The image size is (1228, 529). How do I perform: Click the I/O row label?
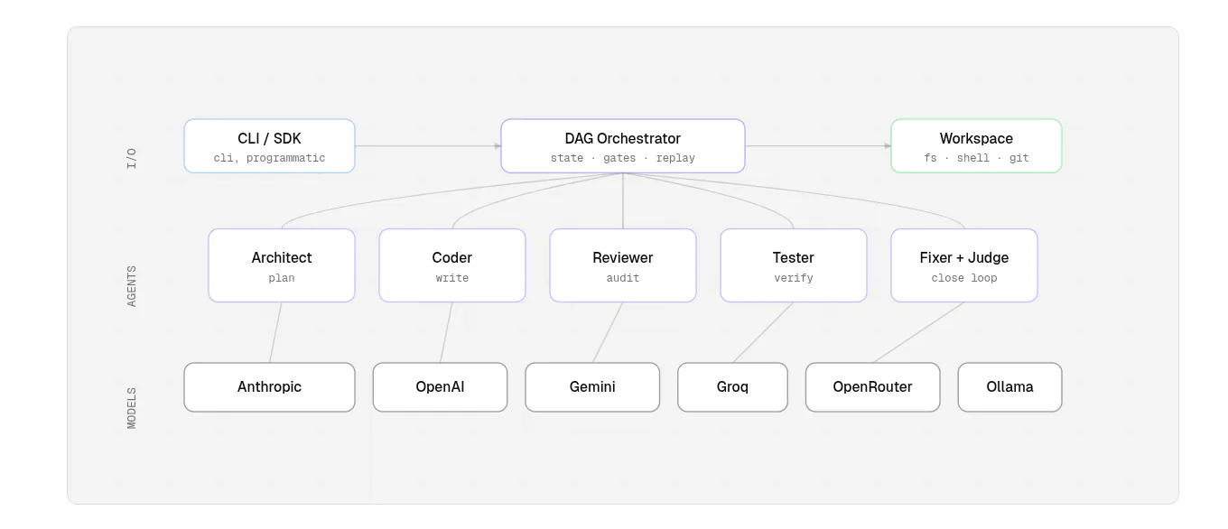[132, 160]
